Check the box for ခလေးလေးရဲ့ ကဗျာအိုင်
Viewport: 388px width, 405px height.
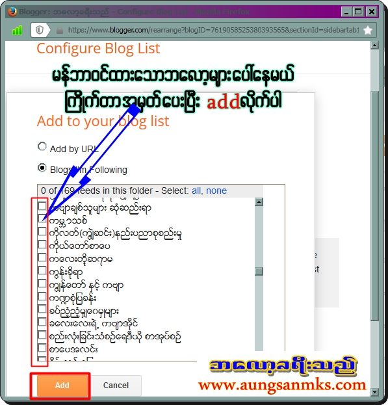click(x=42, y=322)
